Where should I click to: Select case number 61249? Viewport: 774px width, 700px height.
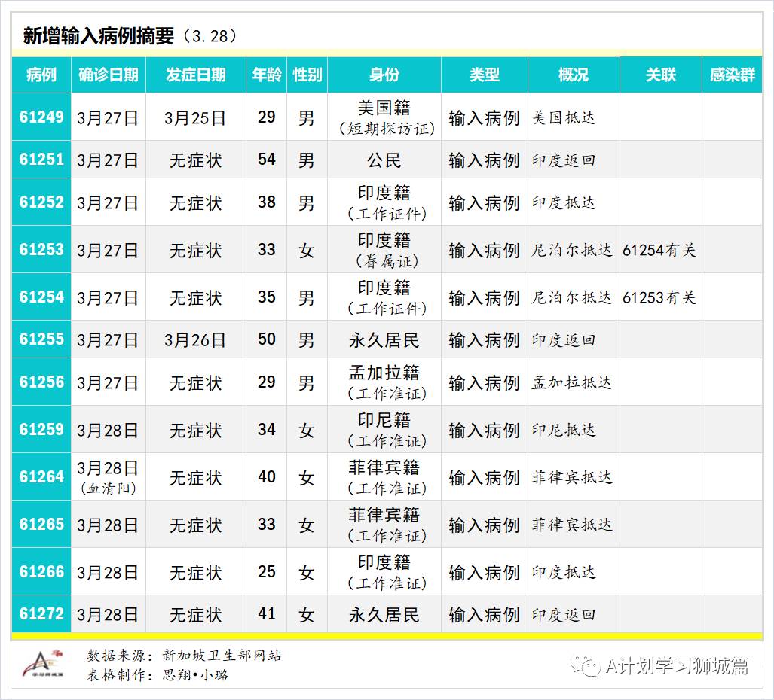pyautogui.click(x=41, y=118)
